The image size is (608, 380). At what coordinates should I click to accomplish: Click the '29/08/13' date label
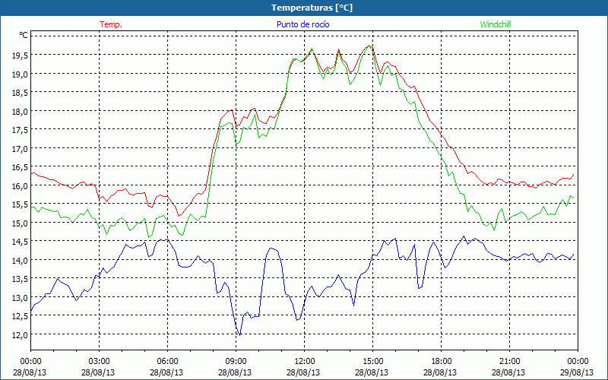(577, 372)
